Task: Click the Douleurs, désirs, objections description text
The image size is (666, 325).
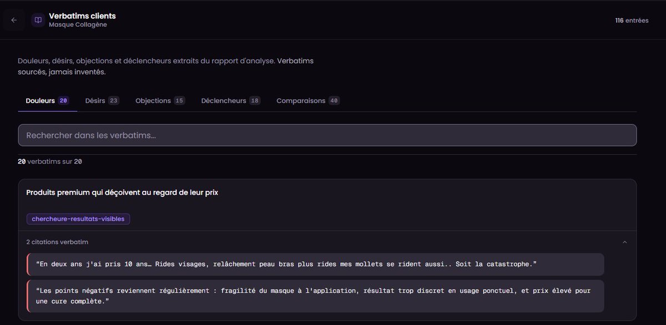Action: click(165, 66)
